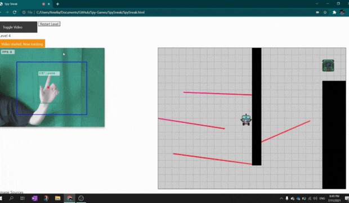
Task: Expand the hidden system tray icons
Action: [x=281, y=198]
